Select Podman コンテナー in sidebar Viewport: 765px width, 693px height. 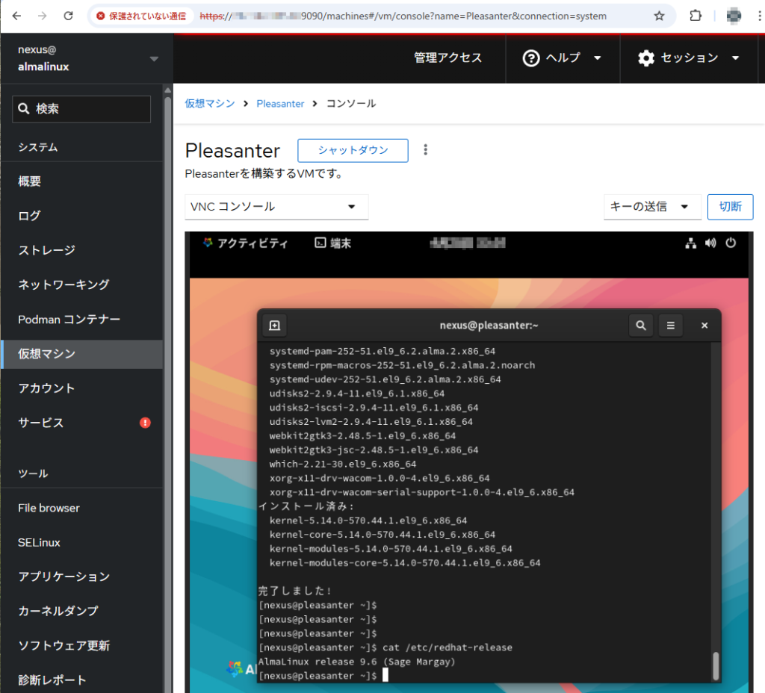coord(69,320)
